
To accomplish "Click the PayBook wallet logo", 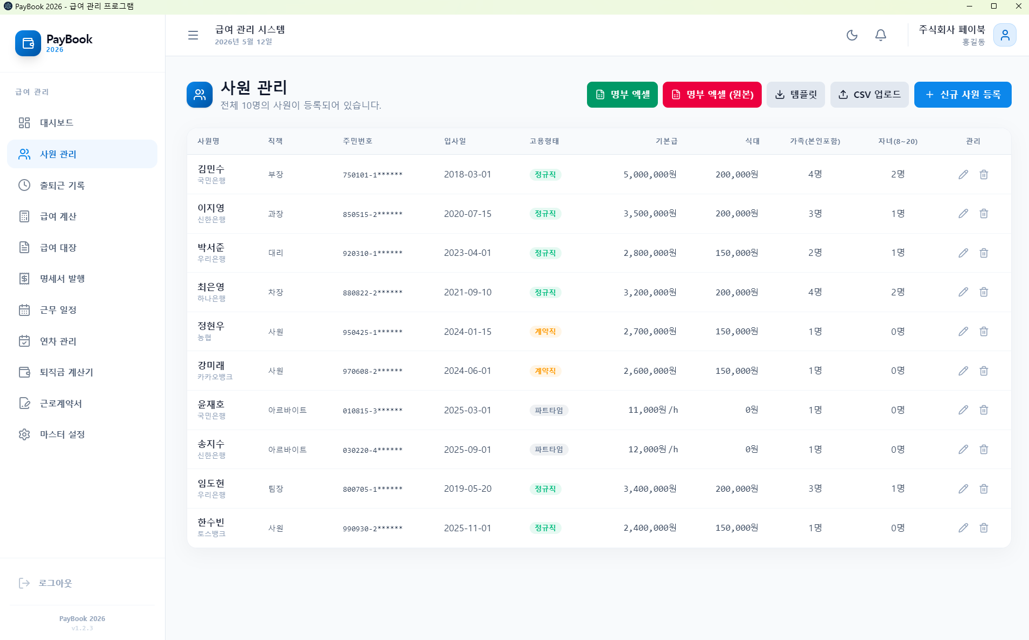I will point(28,43).
